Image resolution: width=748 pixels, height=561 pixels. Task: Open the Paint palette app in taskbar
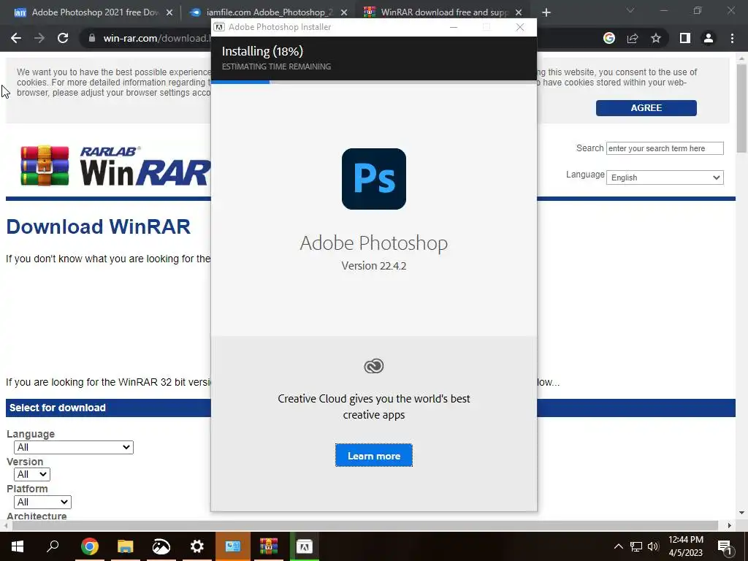coord(161,546)
